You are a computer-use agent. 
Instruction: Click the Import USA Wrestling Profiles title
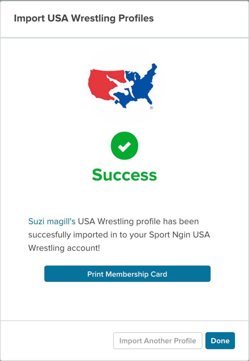84,18
